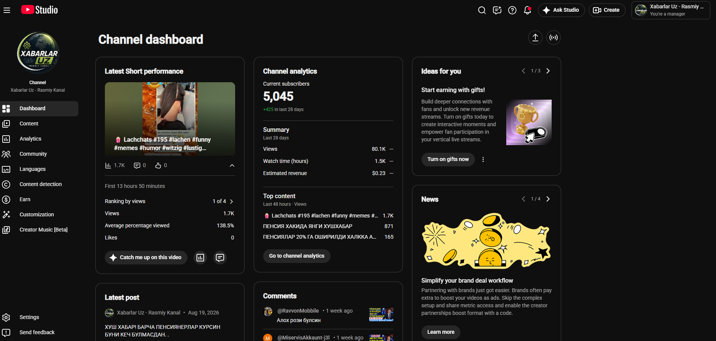Open Content detection in the sidebar
Image resolution: width=716 pixels, height=341 pixels.
pos(39,185)
